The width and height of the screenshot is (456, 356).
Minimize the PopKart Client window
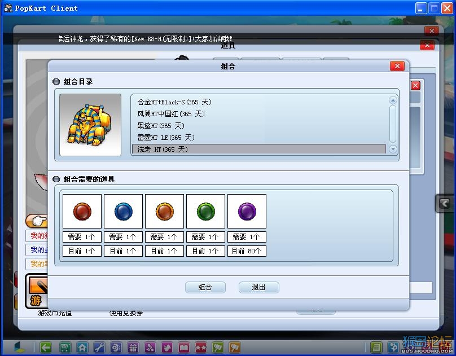point(421,8)
